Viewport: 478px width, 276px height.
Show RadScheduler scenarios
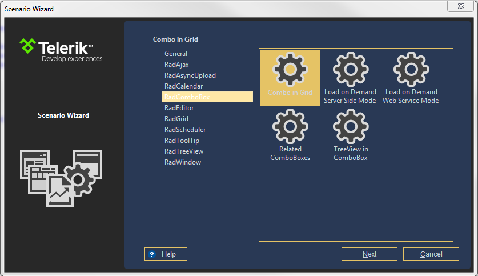[x=185, y=130]
